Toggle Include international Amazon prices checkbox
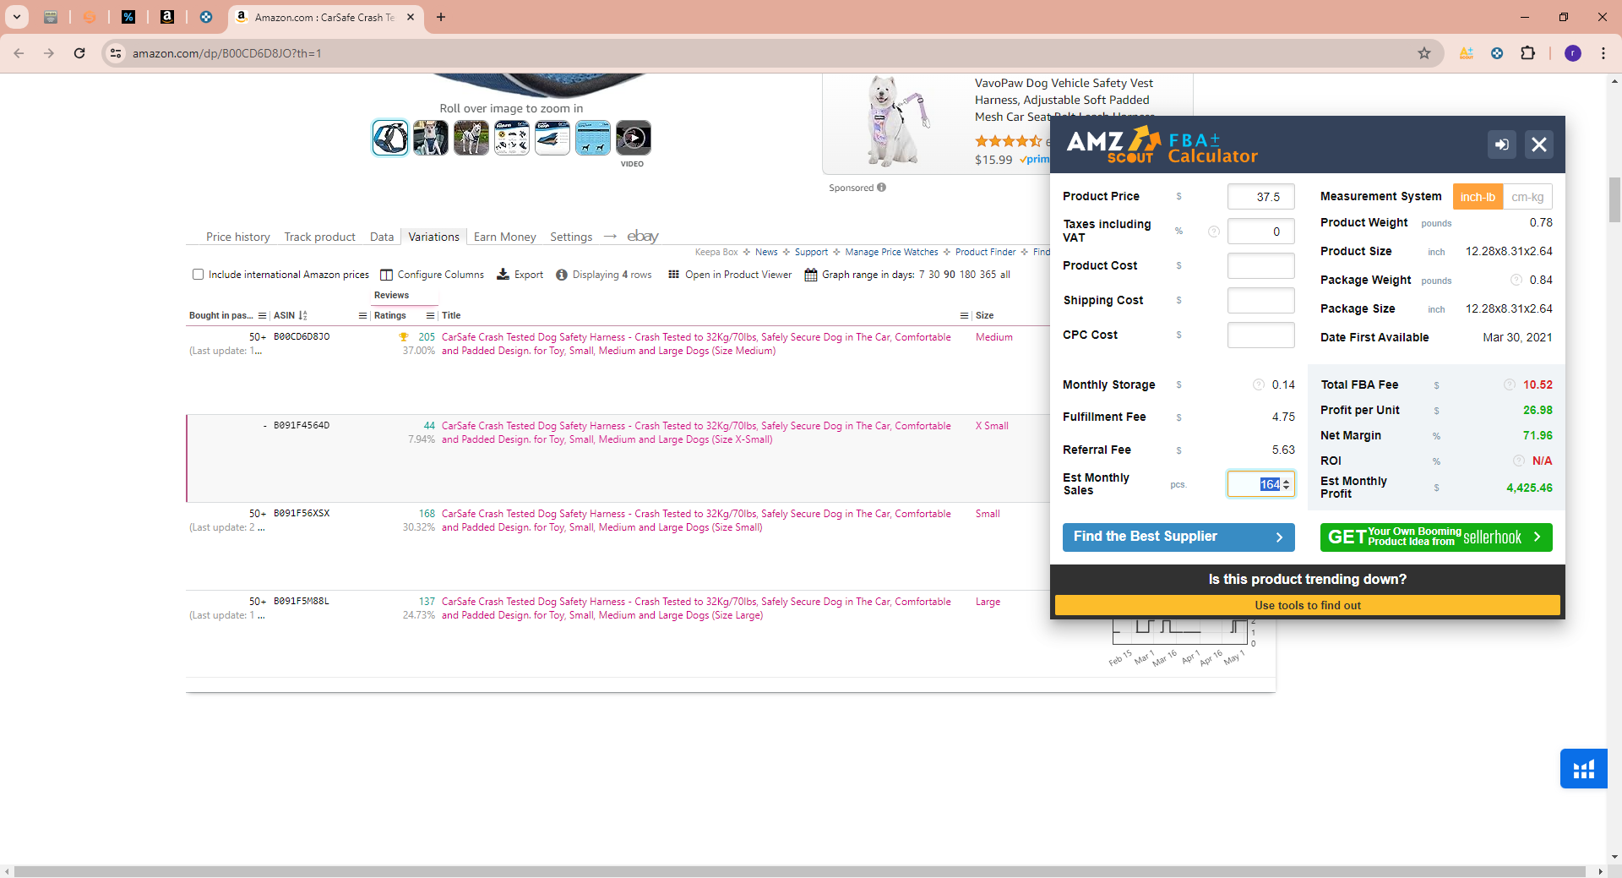The image size is (1622, 878). (199, 275)
